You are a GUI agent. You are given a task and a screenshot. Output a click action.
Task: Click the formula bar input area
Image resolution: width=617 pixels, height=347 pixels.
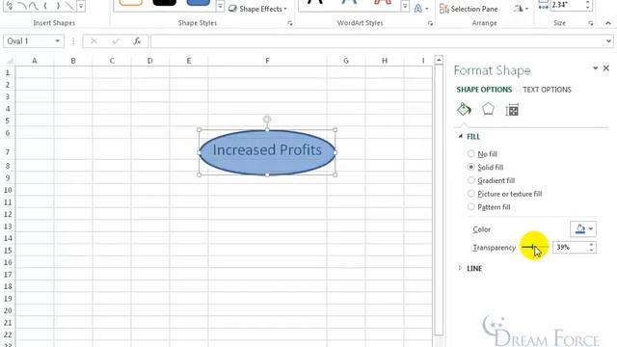(377, 40)
